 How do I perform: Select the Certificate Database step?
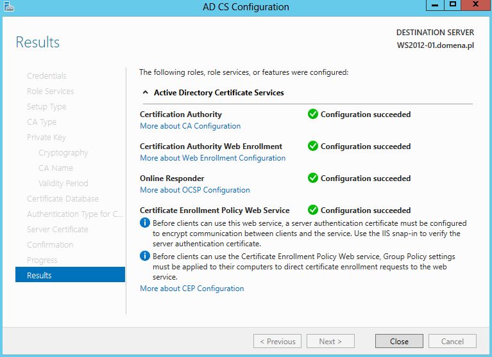pyautogui.click(x=63, y=199)
